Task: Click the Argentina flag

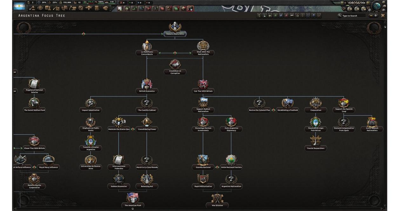Action: point(19,6)
